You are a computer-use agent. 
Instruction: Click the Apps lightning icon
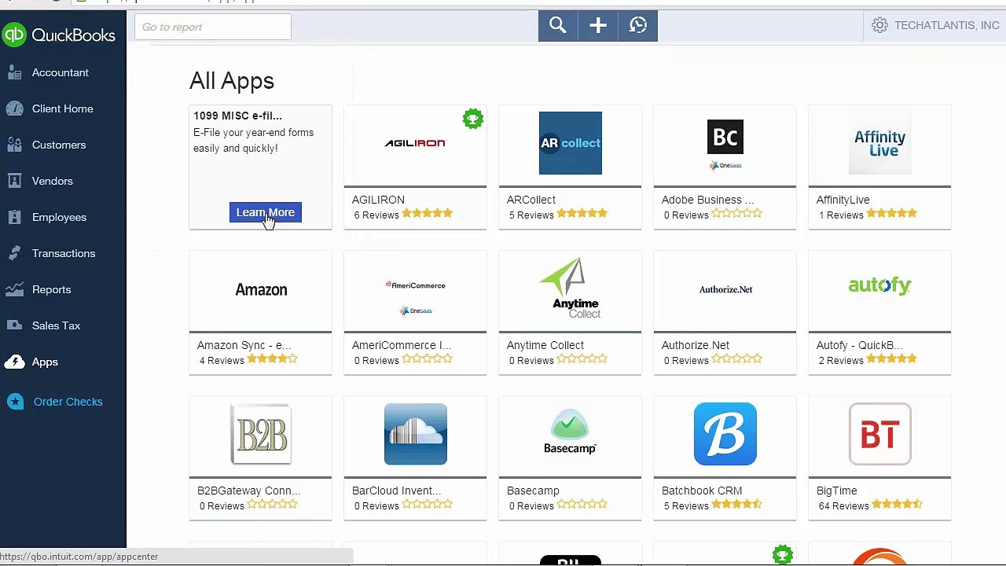coord(14,362)
